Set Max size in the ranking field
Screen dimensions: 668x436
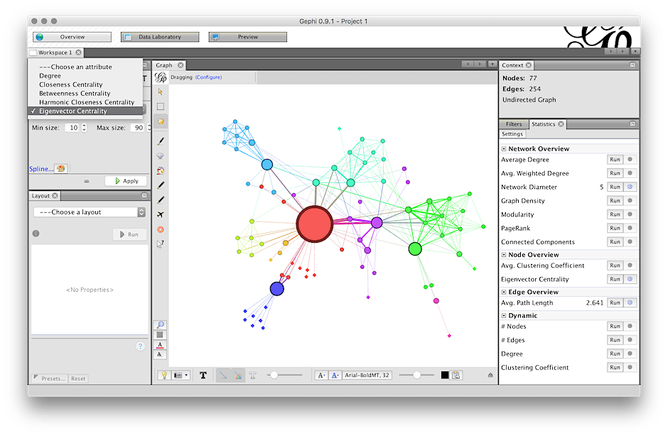tap(136, 127)
